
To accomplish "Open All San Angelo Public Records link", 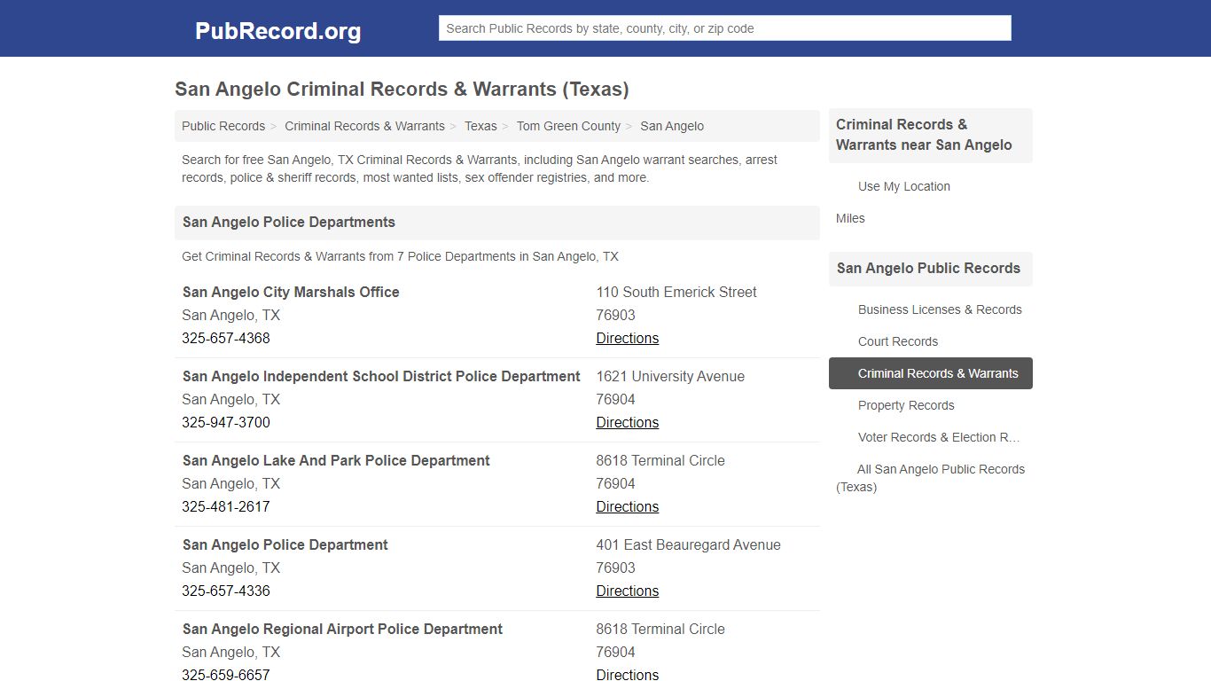I will tap(931, 478).
